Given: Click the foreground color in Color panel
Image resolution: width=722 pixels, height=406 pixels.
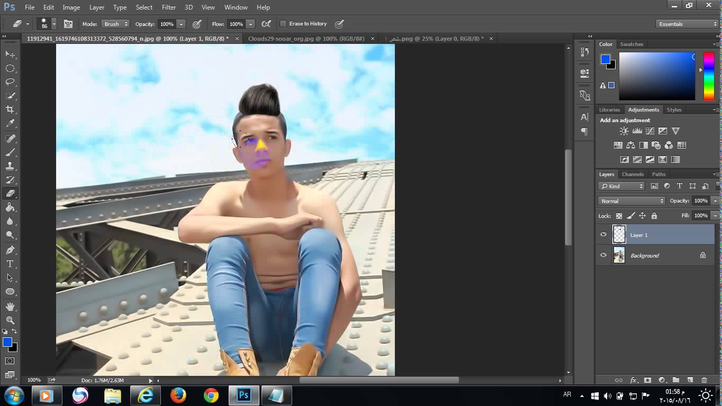Looking at the screenshot, I should tap(606, 59).
